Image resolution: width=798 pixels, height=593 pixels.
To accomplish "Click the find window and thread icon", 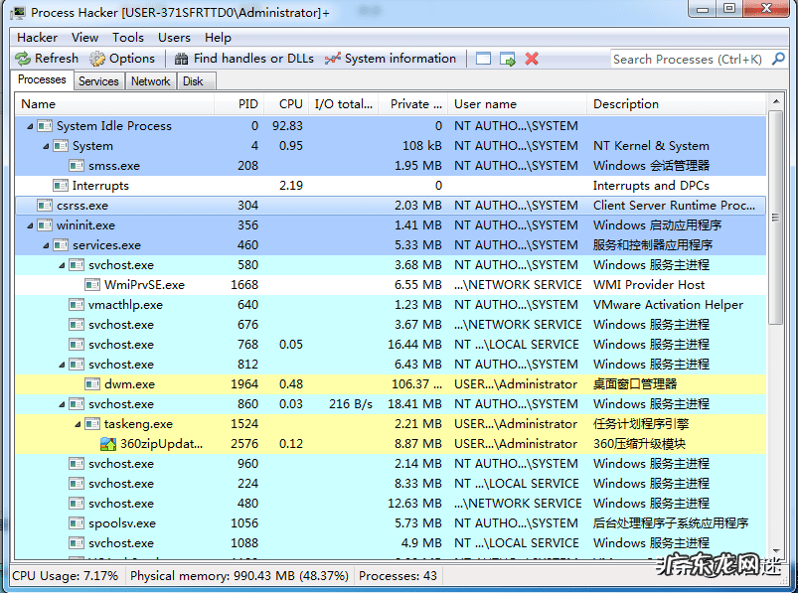I will [508, 59].
